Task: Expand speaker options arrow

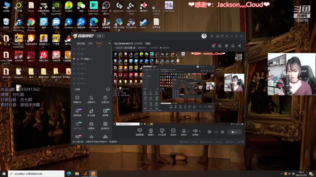Action: click(200, 131)
